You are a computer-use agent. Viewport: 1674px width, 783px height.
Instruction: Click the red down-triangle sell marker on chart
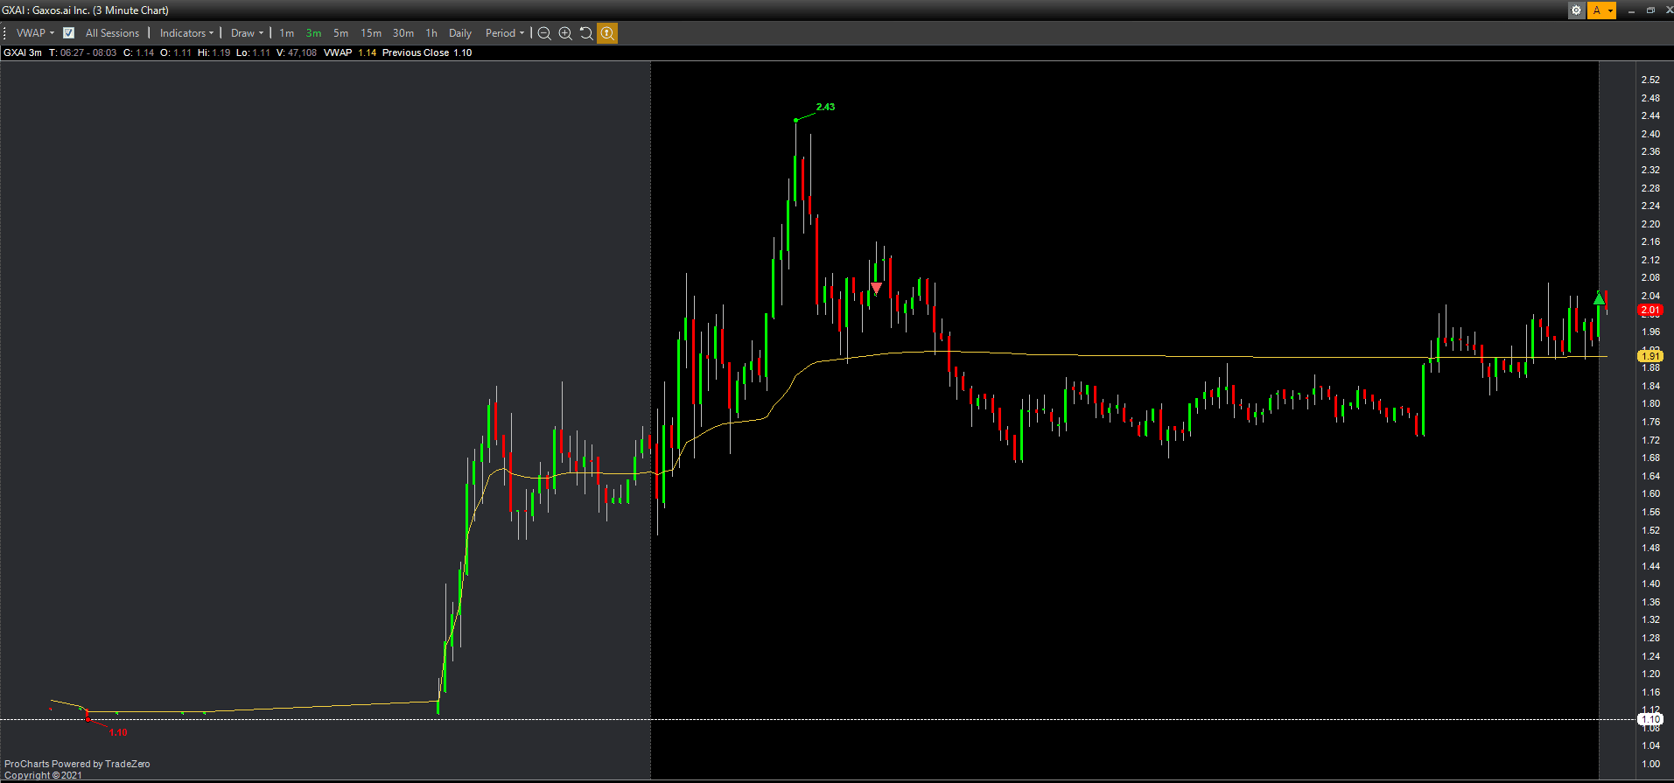tap(876, 288)
